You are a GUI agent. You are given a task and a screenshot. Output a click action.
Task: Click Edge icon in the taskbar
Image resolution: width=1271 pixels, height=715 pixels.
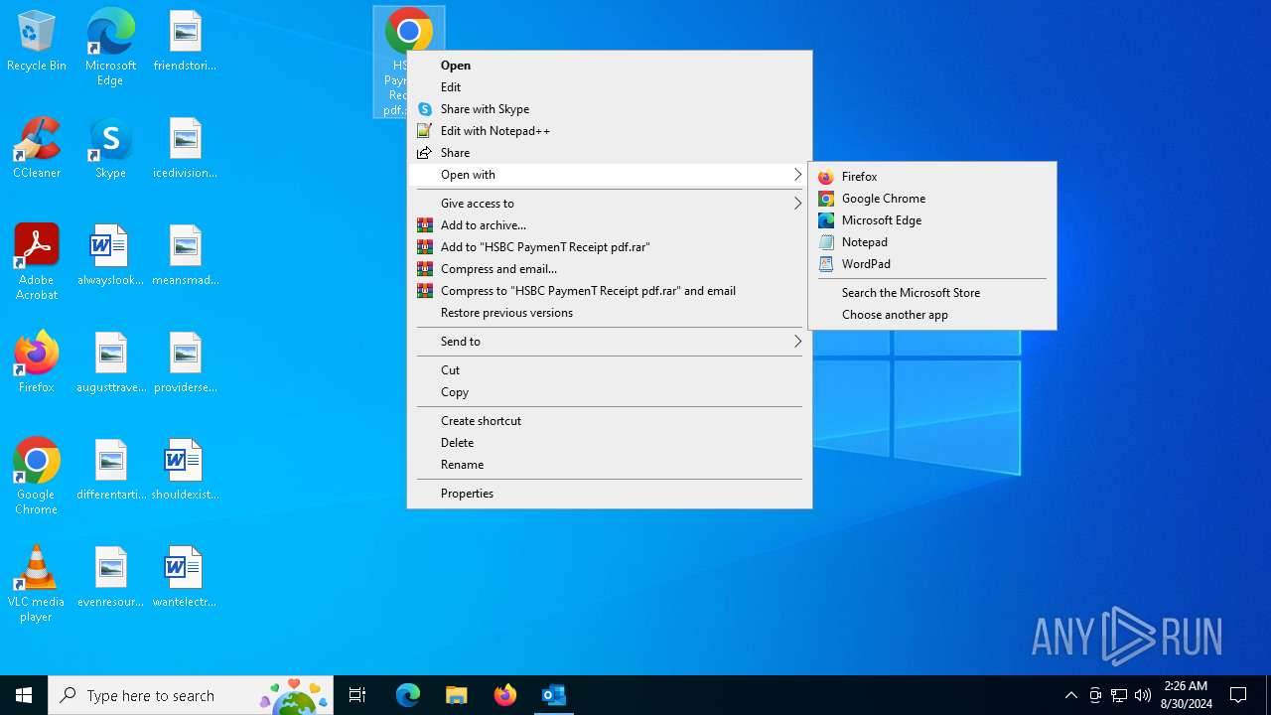tap(408, 695)
